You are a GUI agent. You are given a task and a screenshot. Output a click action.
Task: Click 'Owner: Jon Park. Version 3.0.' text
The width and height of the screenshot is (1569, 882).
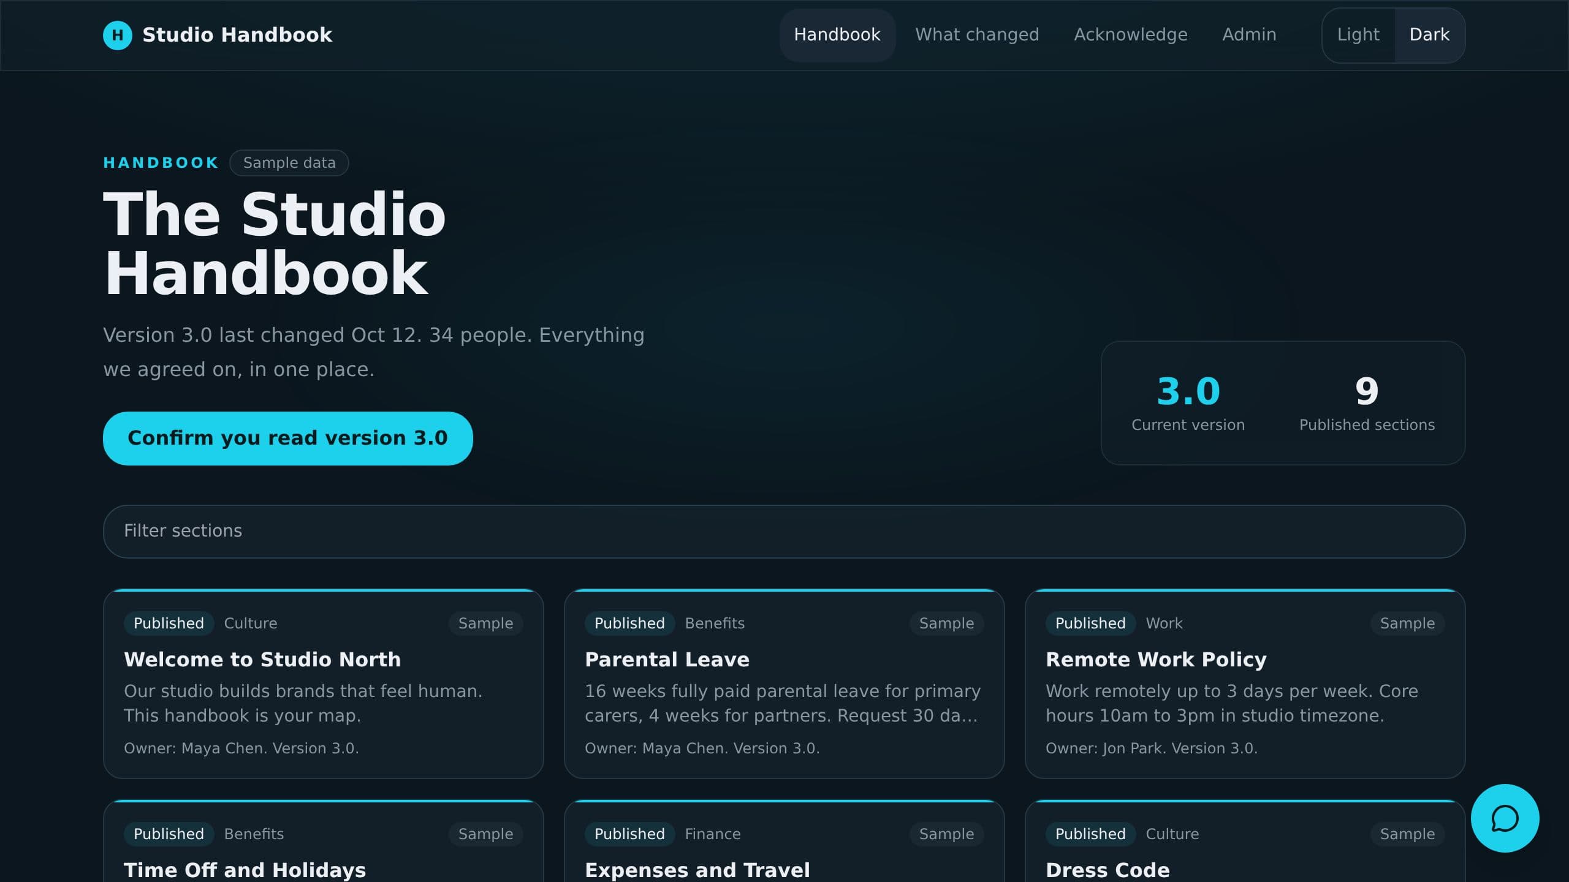(1151, 748)
